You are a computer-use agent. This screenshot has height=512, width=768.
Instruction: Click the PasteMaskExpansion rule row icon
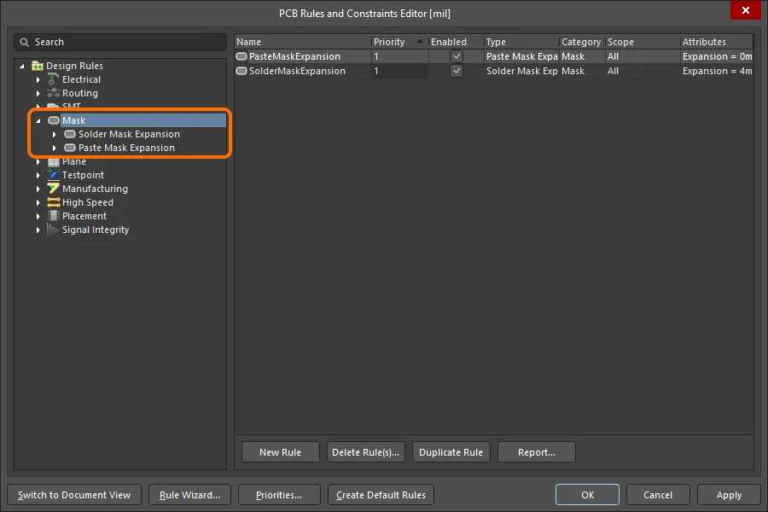coord(241,56)
